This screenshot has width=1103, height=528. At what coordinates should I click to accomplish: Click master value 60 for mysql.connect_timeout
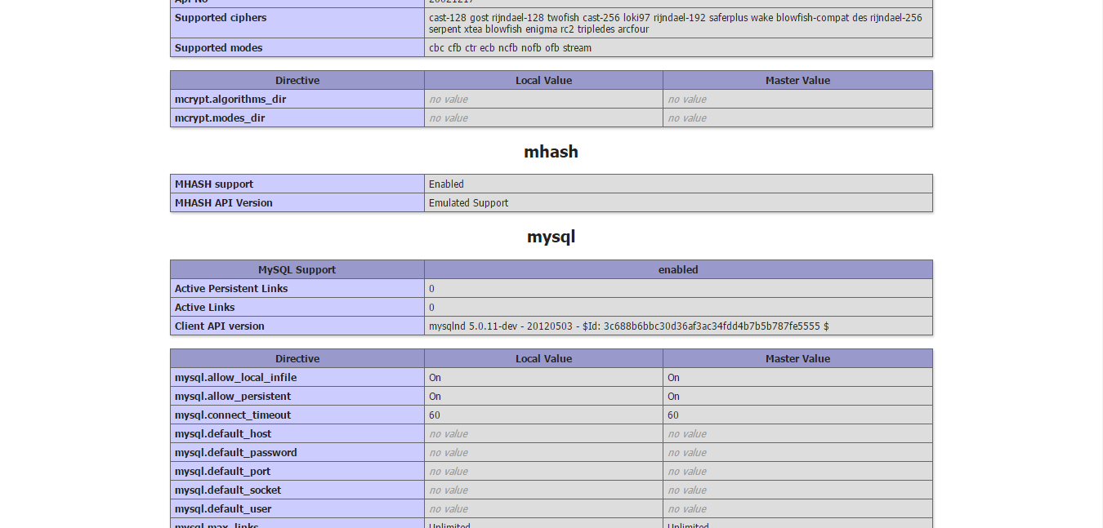point(673,415)
